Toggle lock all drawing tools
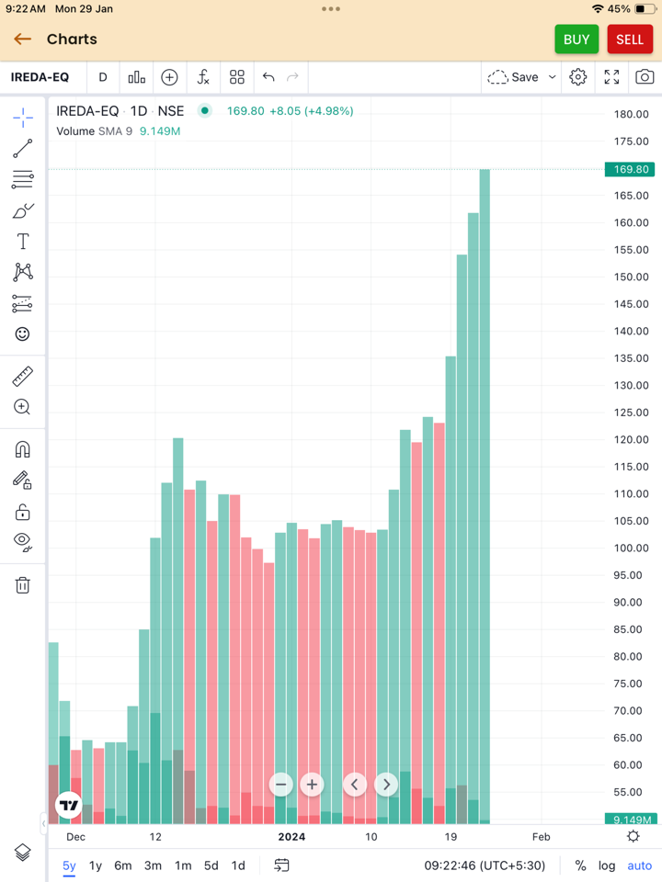 23,512
